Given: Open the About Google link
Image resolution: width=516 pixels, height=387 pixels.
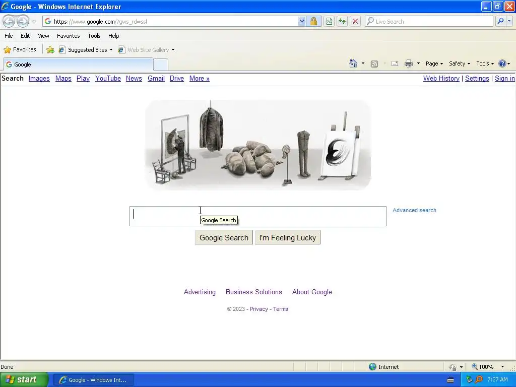Looking at the screenshot, I should 312,292.
